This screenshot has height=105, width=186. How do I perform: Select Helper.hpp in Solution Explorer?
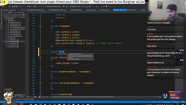[12, 38]
